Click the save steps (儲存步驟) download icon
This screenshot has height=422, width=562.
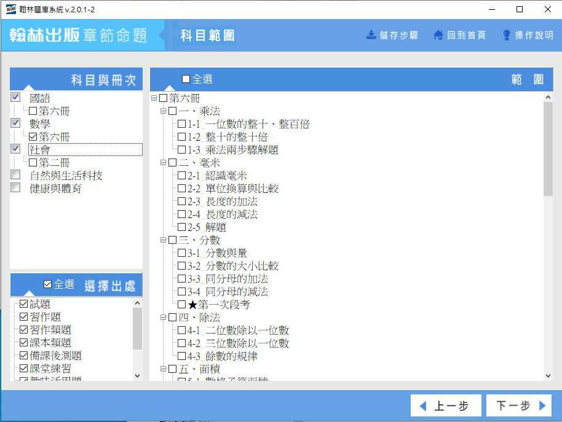pos(371,35)
